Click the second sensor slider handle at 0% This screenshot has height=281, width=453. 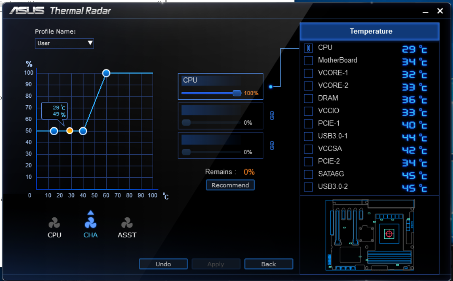pyautogui.click(x=186, y=122)
